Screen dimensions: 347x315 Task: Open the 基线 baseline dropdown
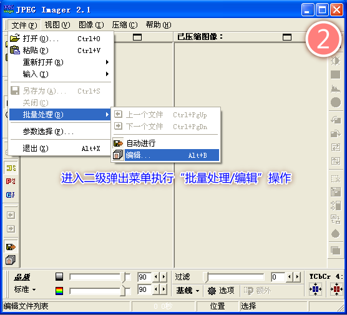[x=188, y=291]
